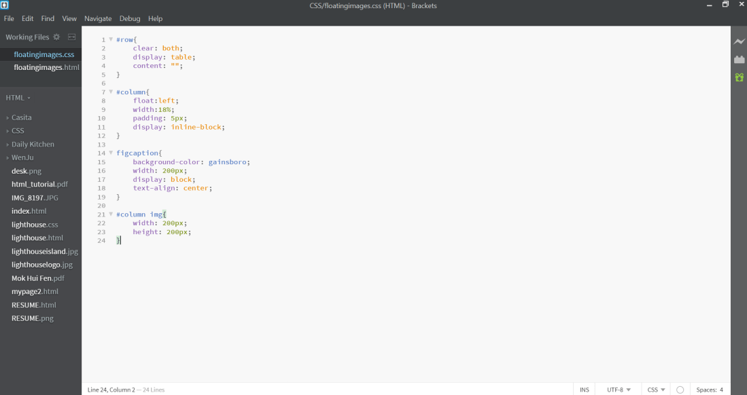Launch Live Preview with the lightning icon
This screenshot has height=395, width=747.
[x=740, y=41]
